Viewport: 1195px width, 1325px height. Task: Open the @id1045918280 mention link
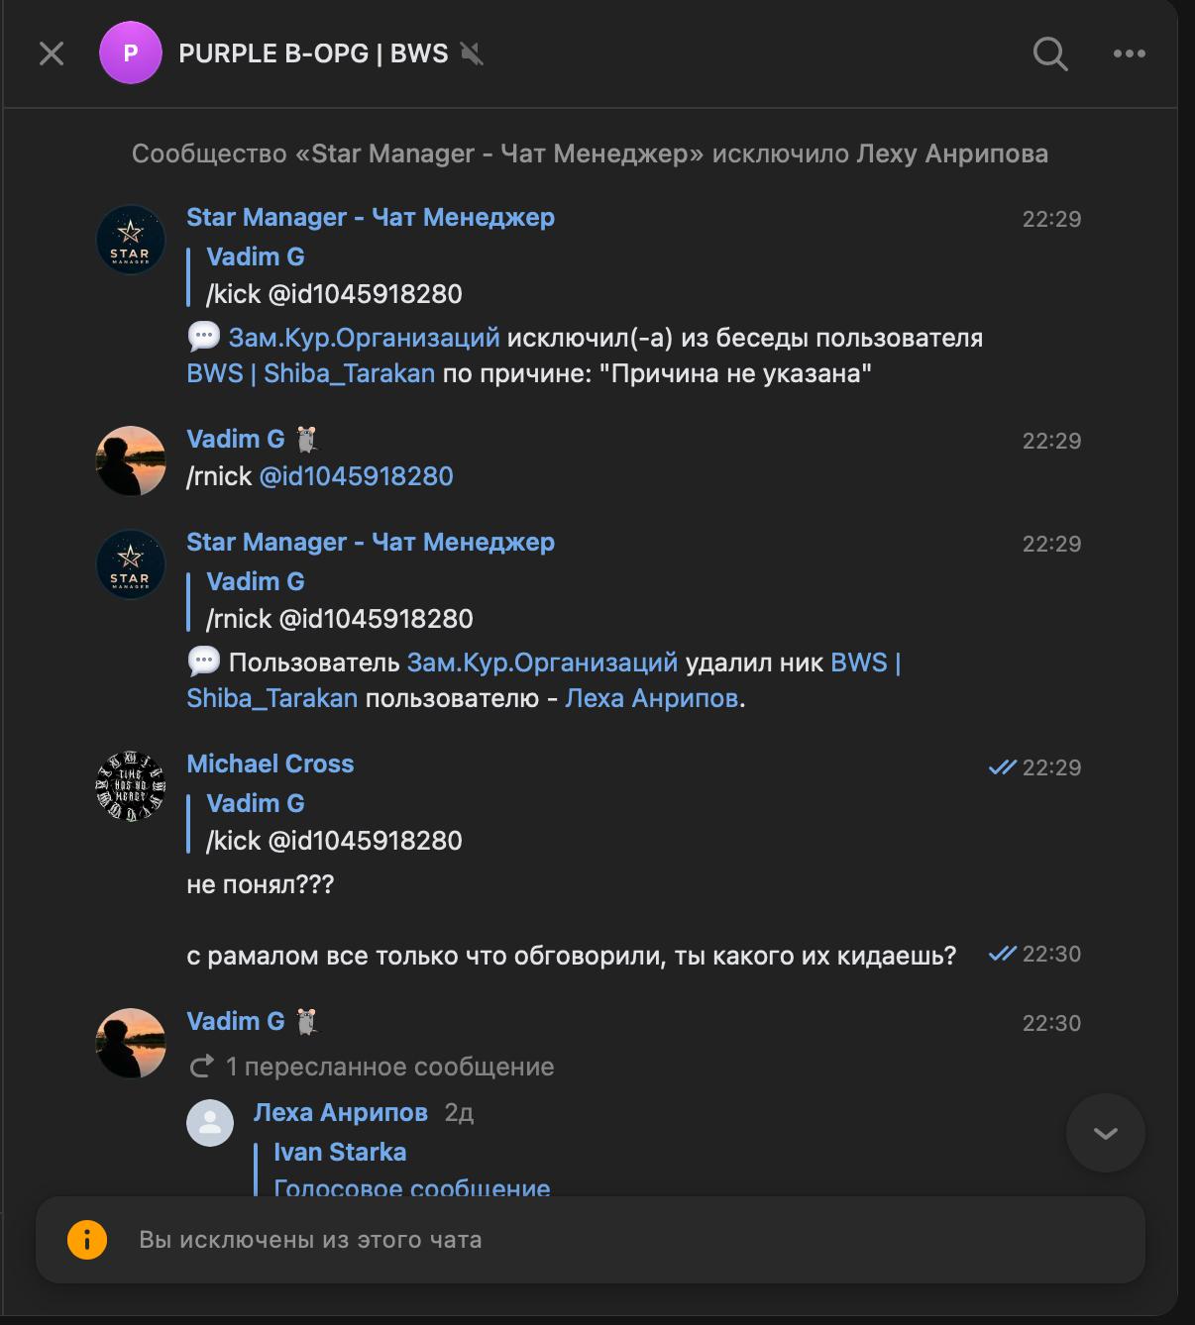tap(356, 476)
